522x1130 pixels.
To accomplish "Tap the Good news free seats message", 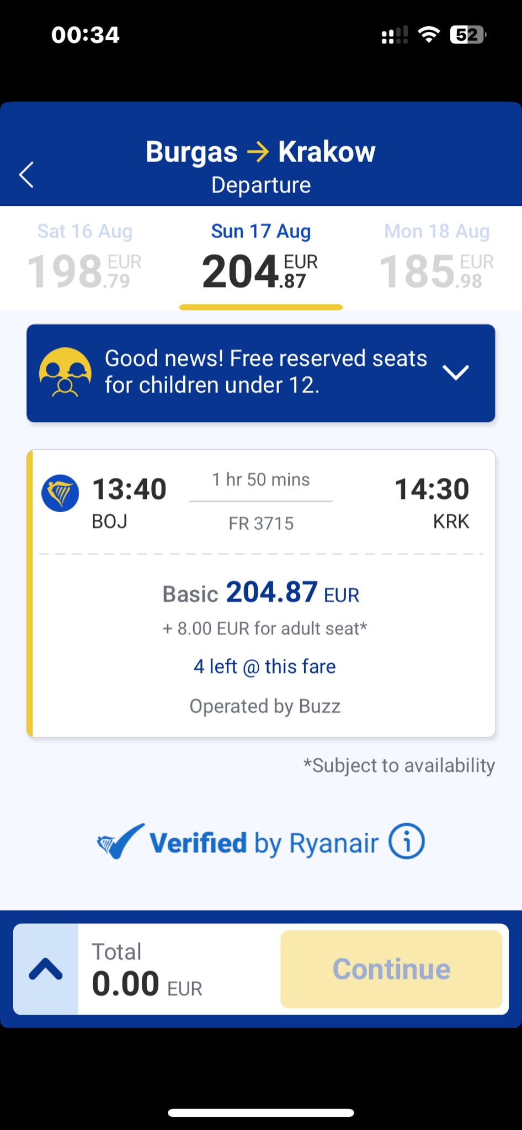I will coord(266,372).
